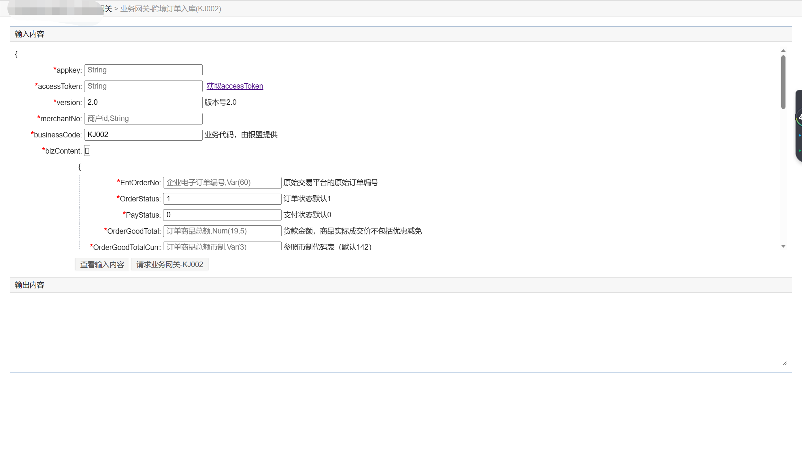Screen dimensions: 802x464
Task: Click breadcrumb 业务网关-跨境订单入库(KJ002)
Action: tap(171, 9)
